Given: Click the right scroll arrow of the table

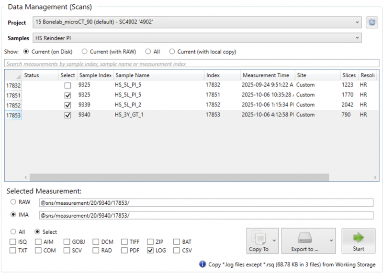Looking at the screenshot, I should pos(375,177).
